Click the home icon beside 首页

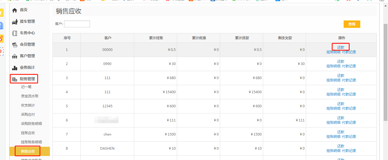14,10
